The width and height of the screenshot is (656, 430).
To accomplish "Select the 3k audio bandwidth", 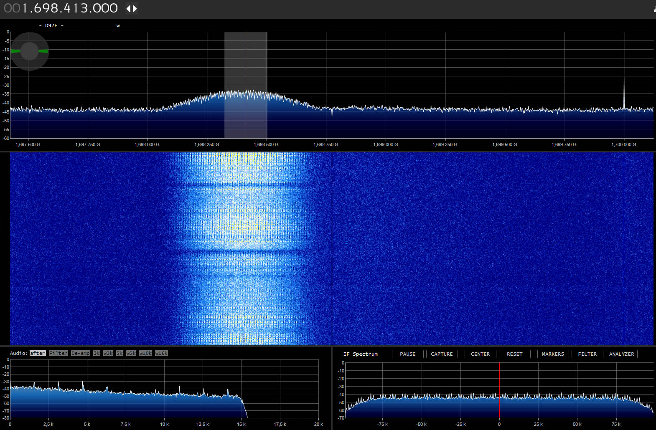I will click(x=97, y=353).
